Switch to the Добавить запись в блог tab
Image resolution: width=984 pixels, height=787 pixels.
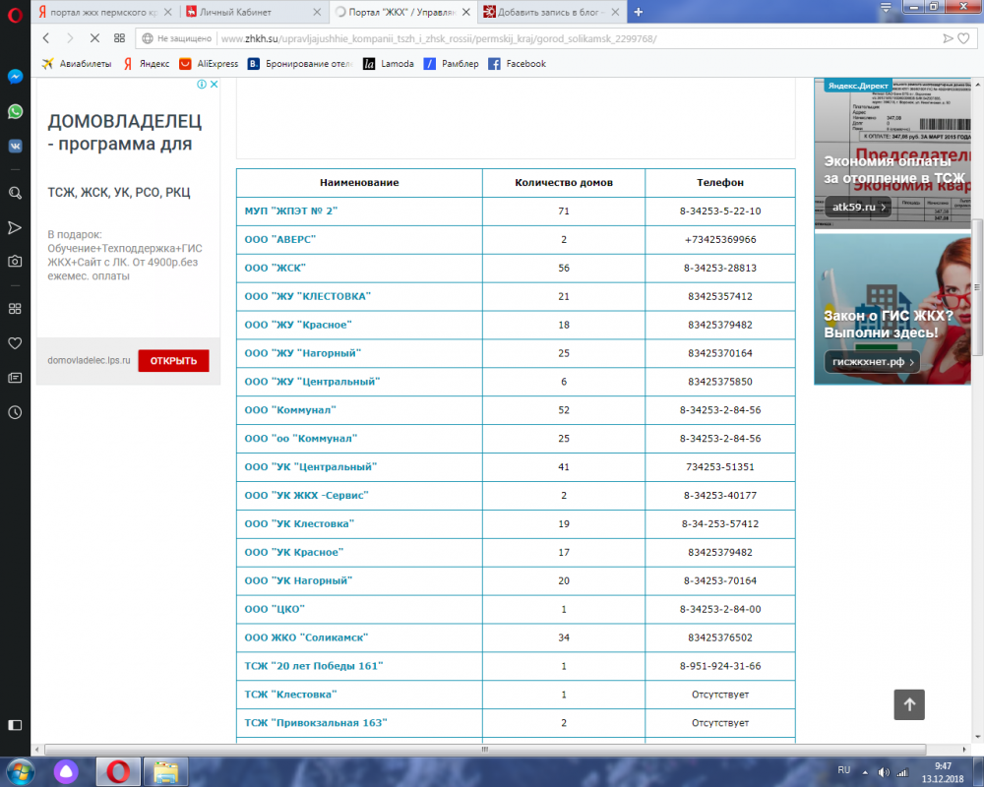coord(551,12)
